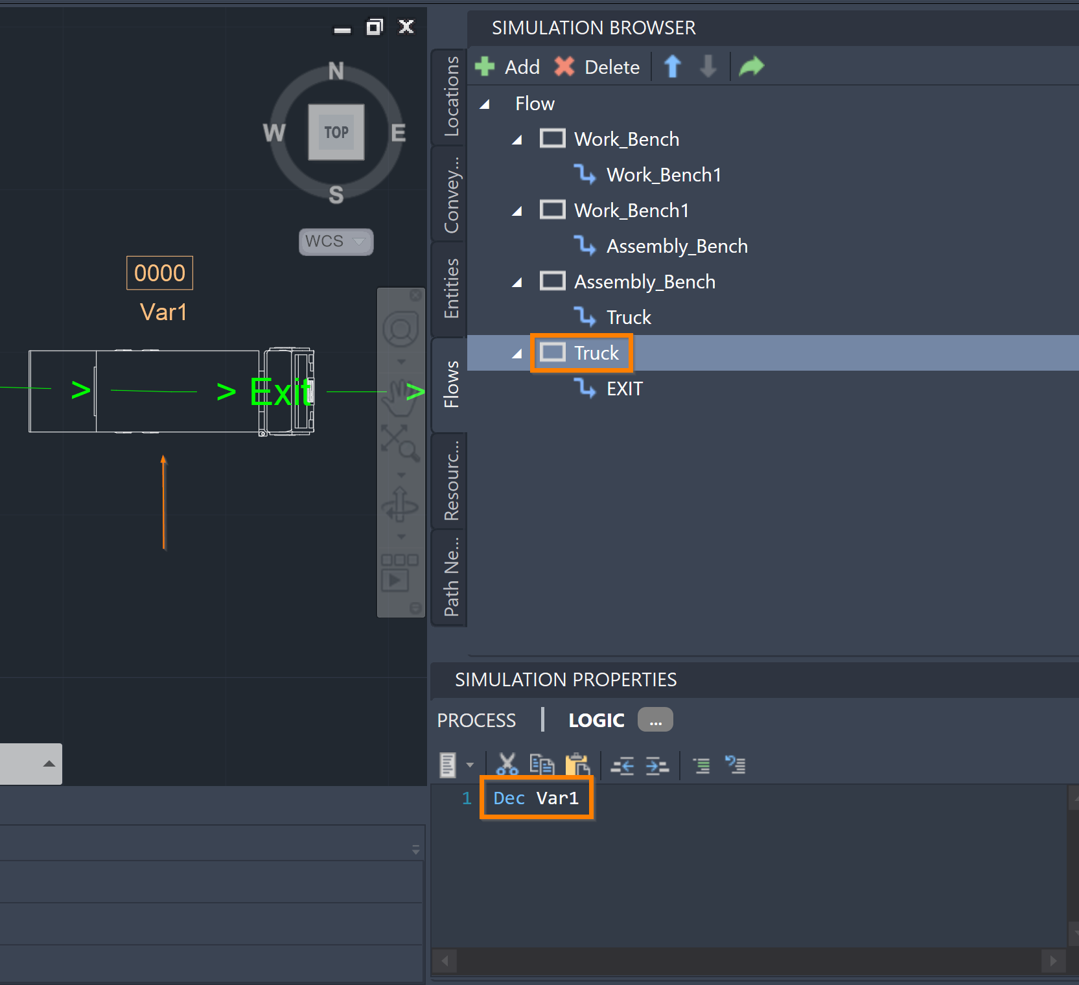The height and width of the screenshot is (985, 1079).
Task: Click the ellipsis button beside LOGIC
Action: click(655, 719)
